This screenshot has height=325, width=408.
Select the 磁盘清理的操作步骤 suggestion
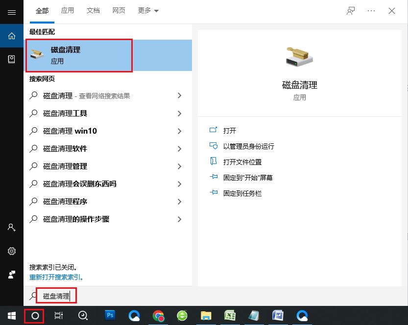point(76,219)
